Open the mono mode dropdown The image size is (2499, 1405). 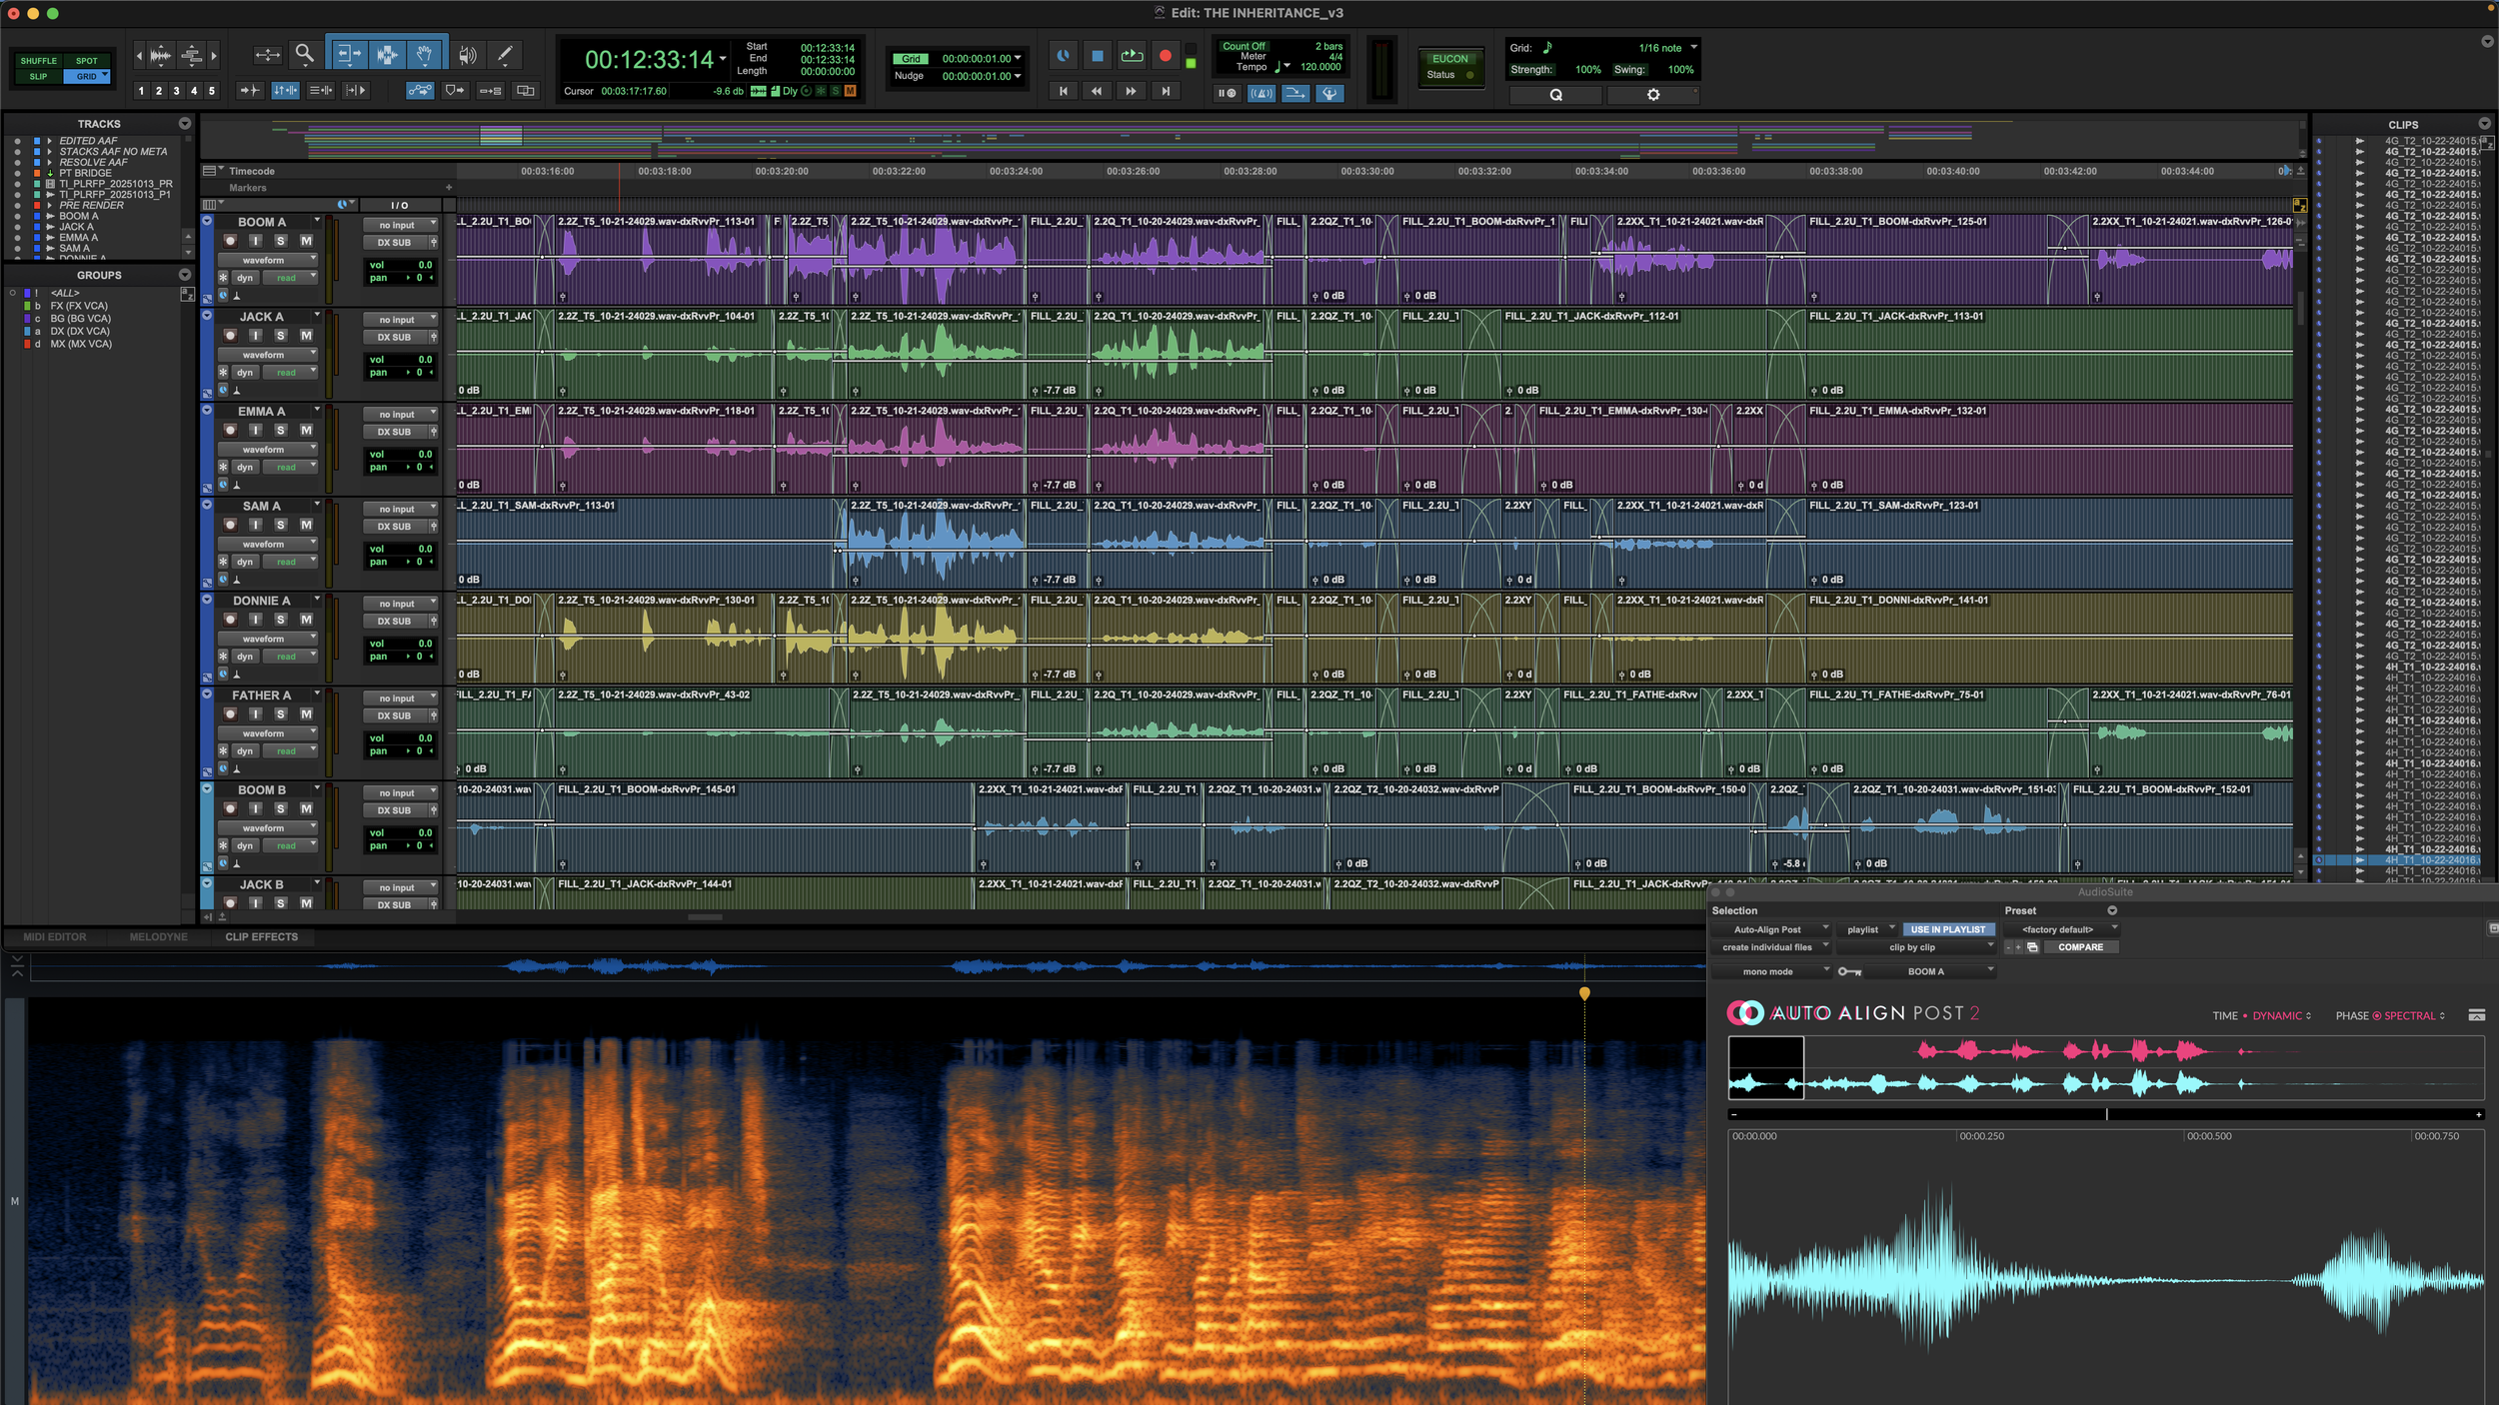pyautogui.click(x=1771, y=971)
